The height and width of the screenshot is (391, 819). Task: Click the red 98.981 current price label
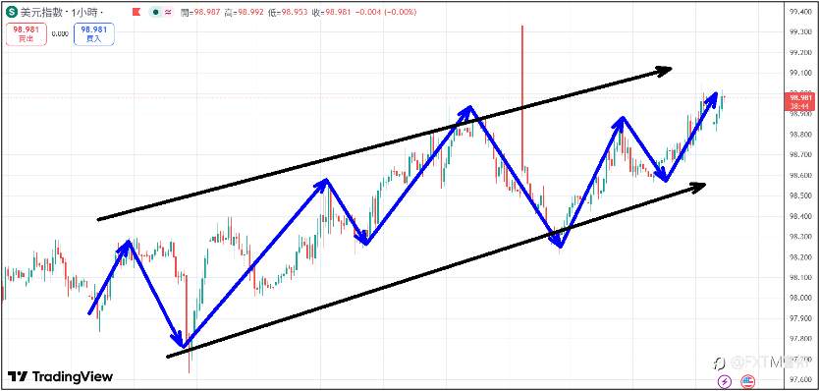[x=799, y=101]
